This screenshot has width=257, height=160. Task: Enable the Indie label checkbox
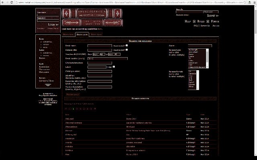pos(114,67)
